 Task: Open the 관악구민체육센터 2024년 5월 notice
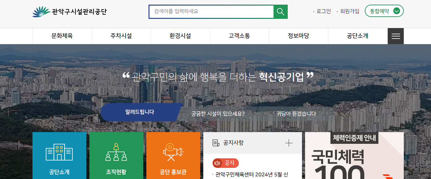[252, 175]
